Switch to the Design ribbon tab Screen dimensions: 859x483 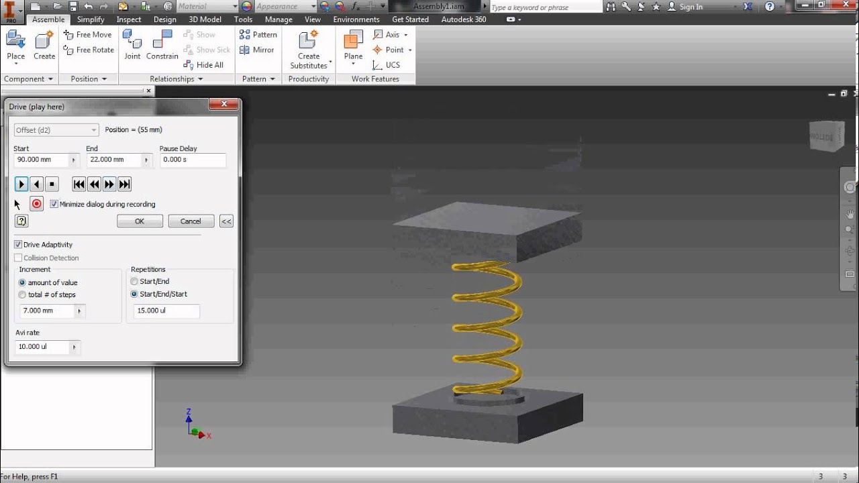point(165,19)
